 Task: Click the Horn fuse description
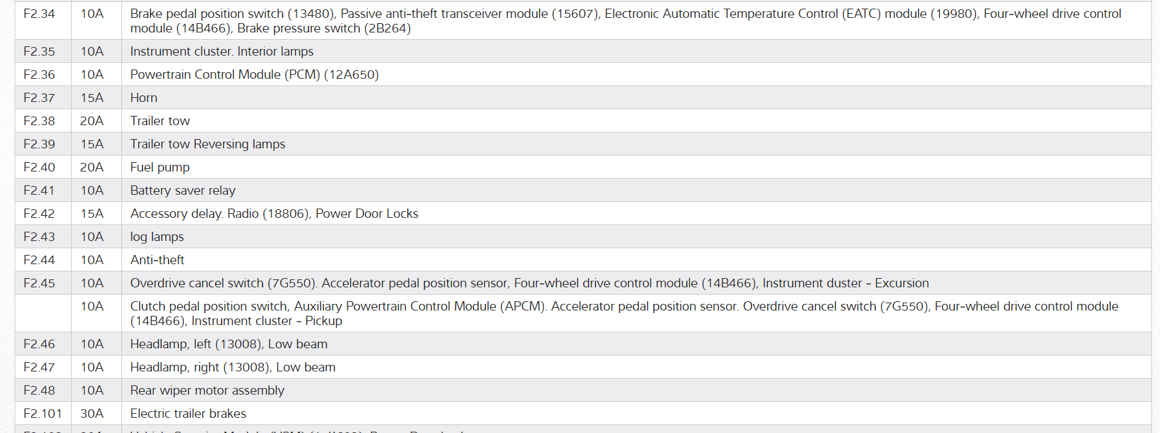[x=144, y=98]
